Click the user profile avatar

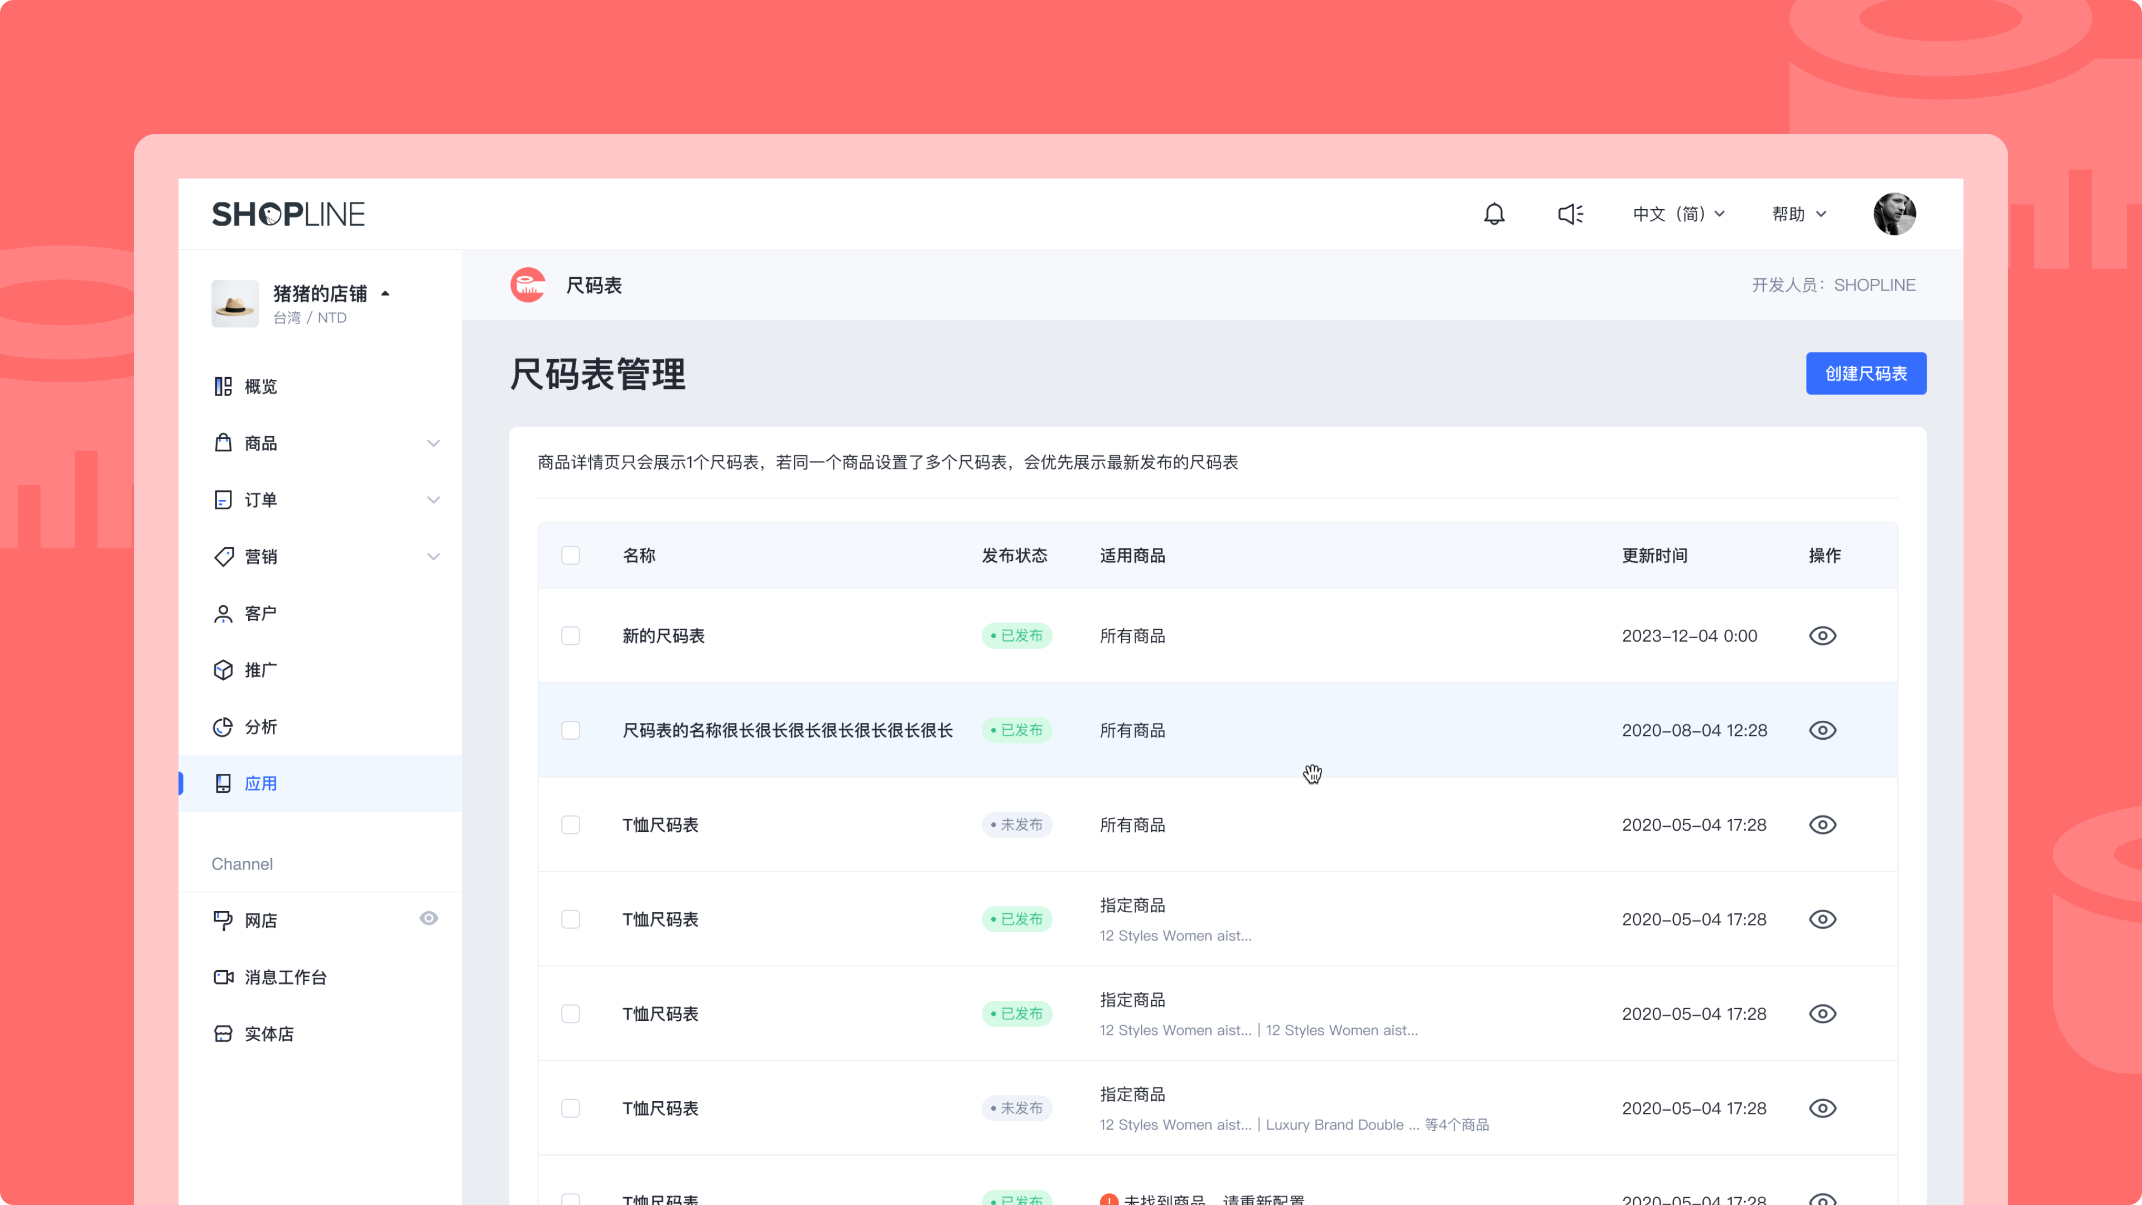point(1894,215)
